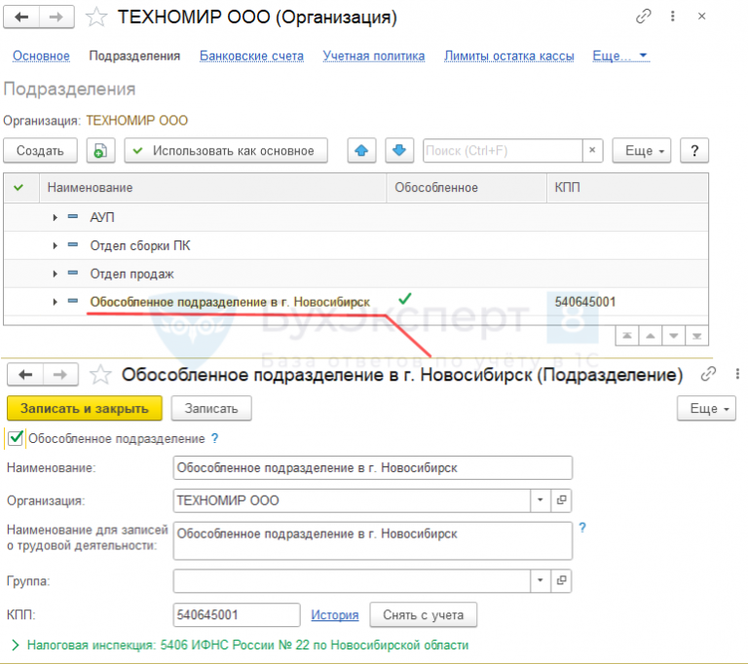This screenshot has height=664, width=748.
Task: Switch to the Учетная политика tab
Action: 374,55
